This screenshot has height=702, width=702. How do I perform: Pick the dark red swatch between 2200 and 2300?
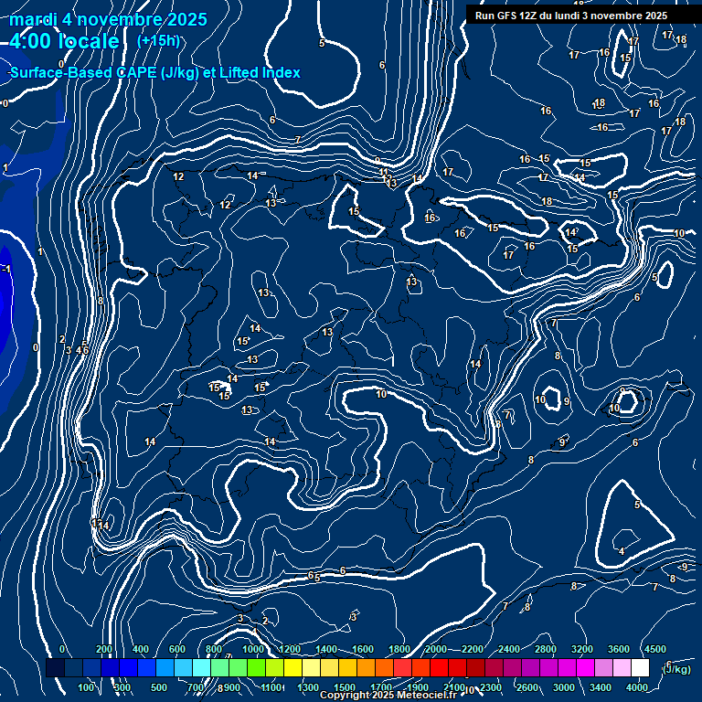[475, 667]
